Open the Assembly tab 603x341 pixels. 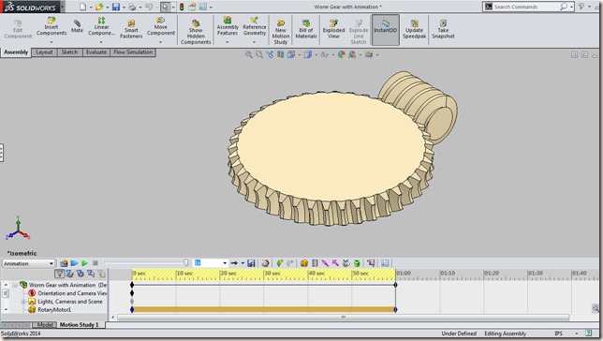coord(16,52)
